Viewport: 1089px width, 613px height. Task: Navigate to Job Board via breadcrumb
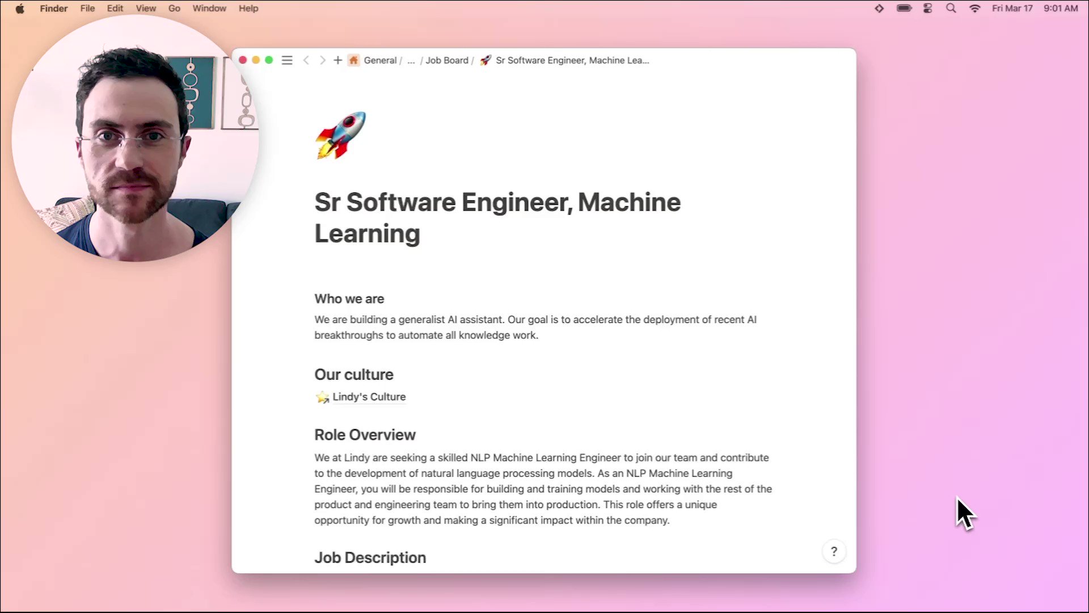pos(446,60)
